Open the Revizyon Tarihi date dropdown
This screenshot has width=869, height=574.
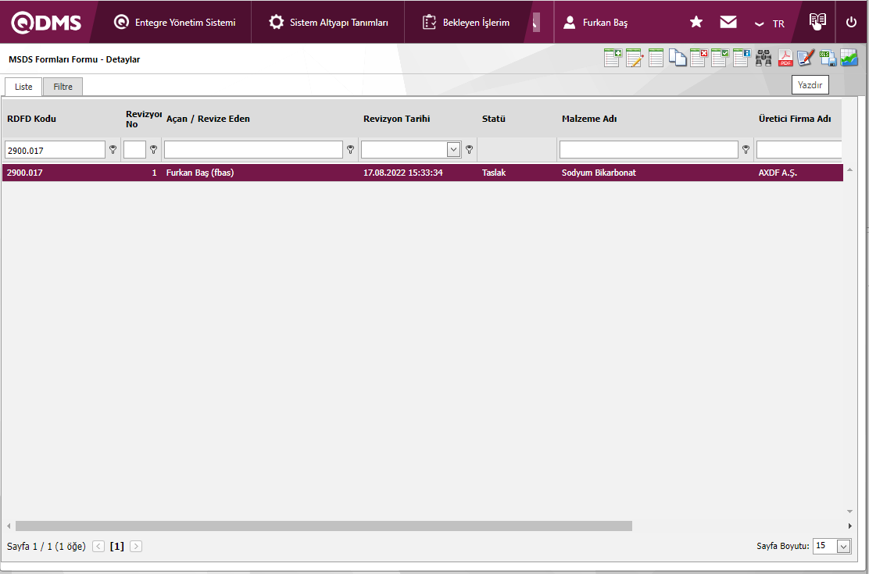(454, 149)
